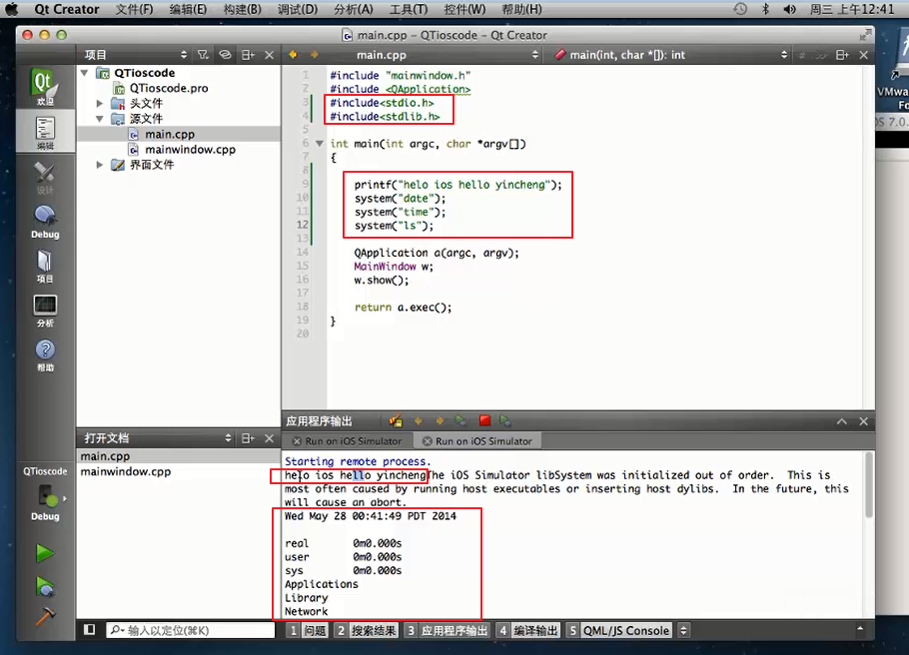Viewport: 909px width, 655px height.
Task: Show the 4 编译输出 compile output pane
Action: pyautogui.click(x=528, y=630)
